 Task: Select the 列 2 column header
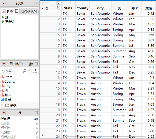coord(135,8)
